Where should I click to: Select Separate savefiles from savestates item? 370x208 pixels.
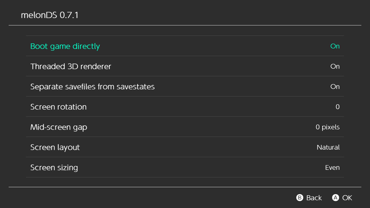92,87
